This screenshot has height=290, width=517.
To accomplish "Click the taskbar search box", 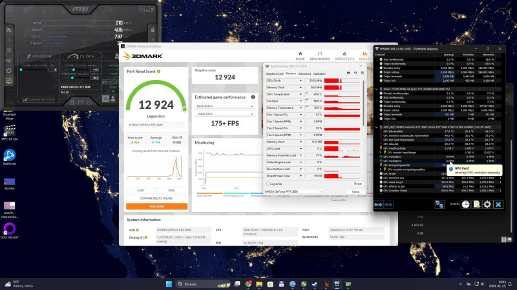I will tap(203, 284).
